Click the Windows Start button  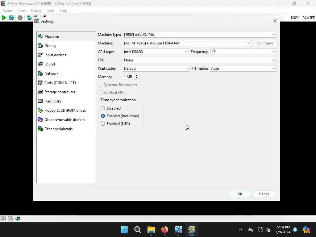click(x=124, y=230)
